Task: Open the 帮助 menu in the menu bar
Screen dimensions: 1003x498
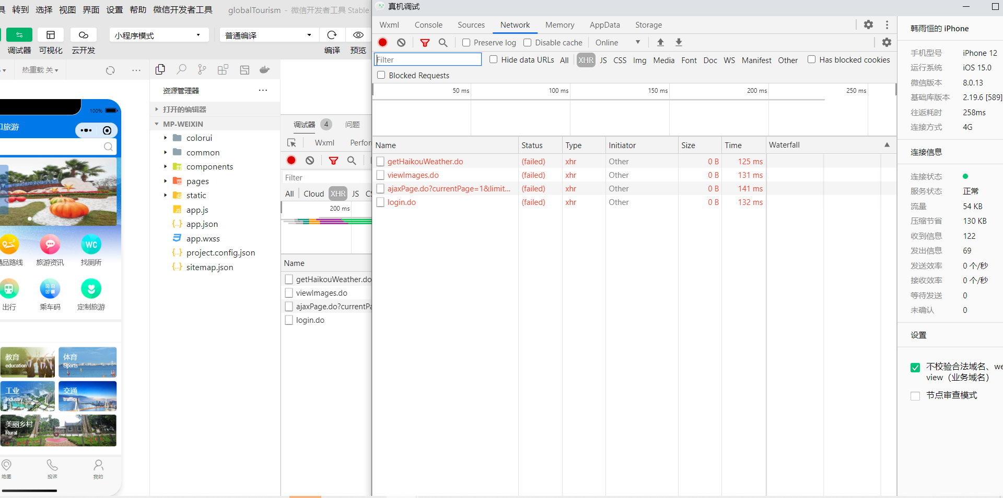Action: pos(138,10)
